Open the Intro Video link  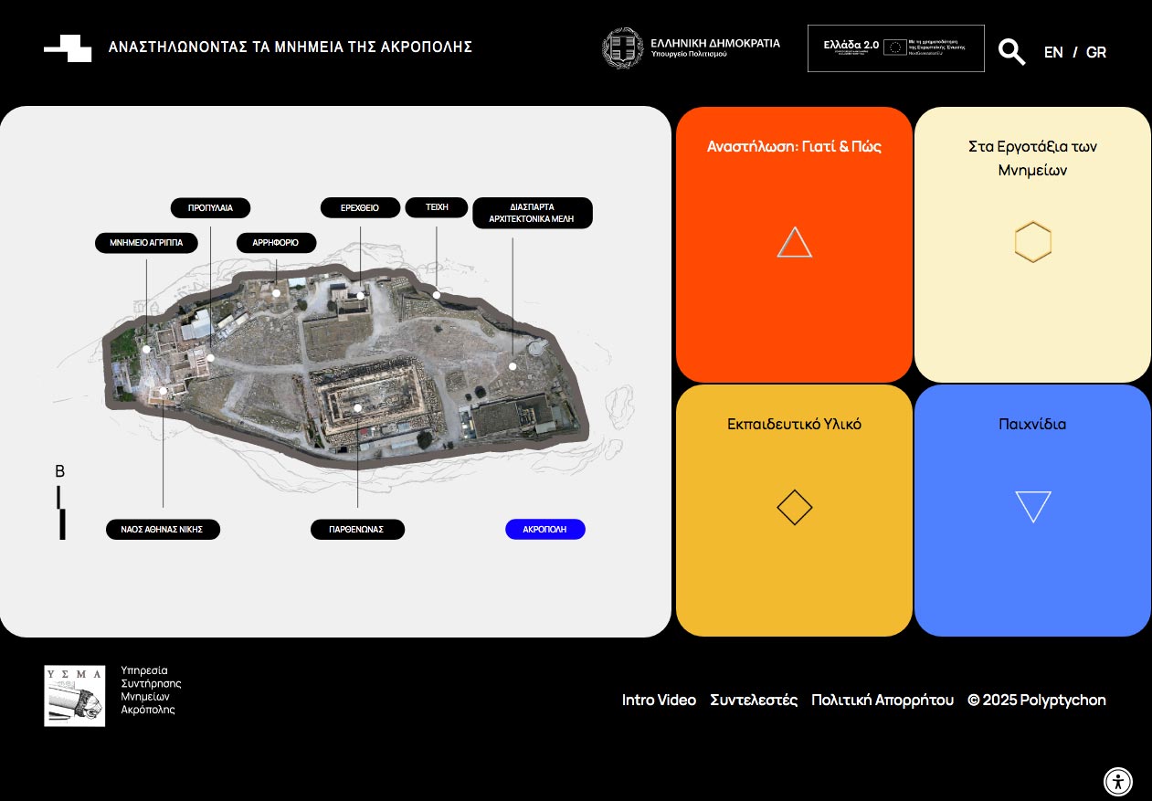click(x=659, y=700)
